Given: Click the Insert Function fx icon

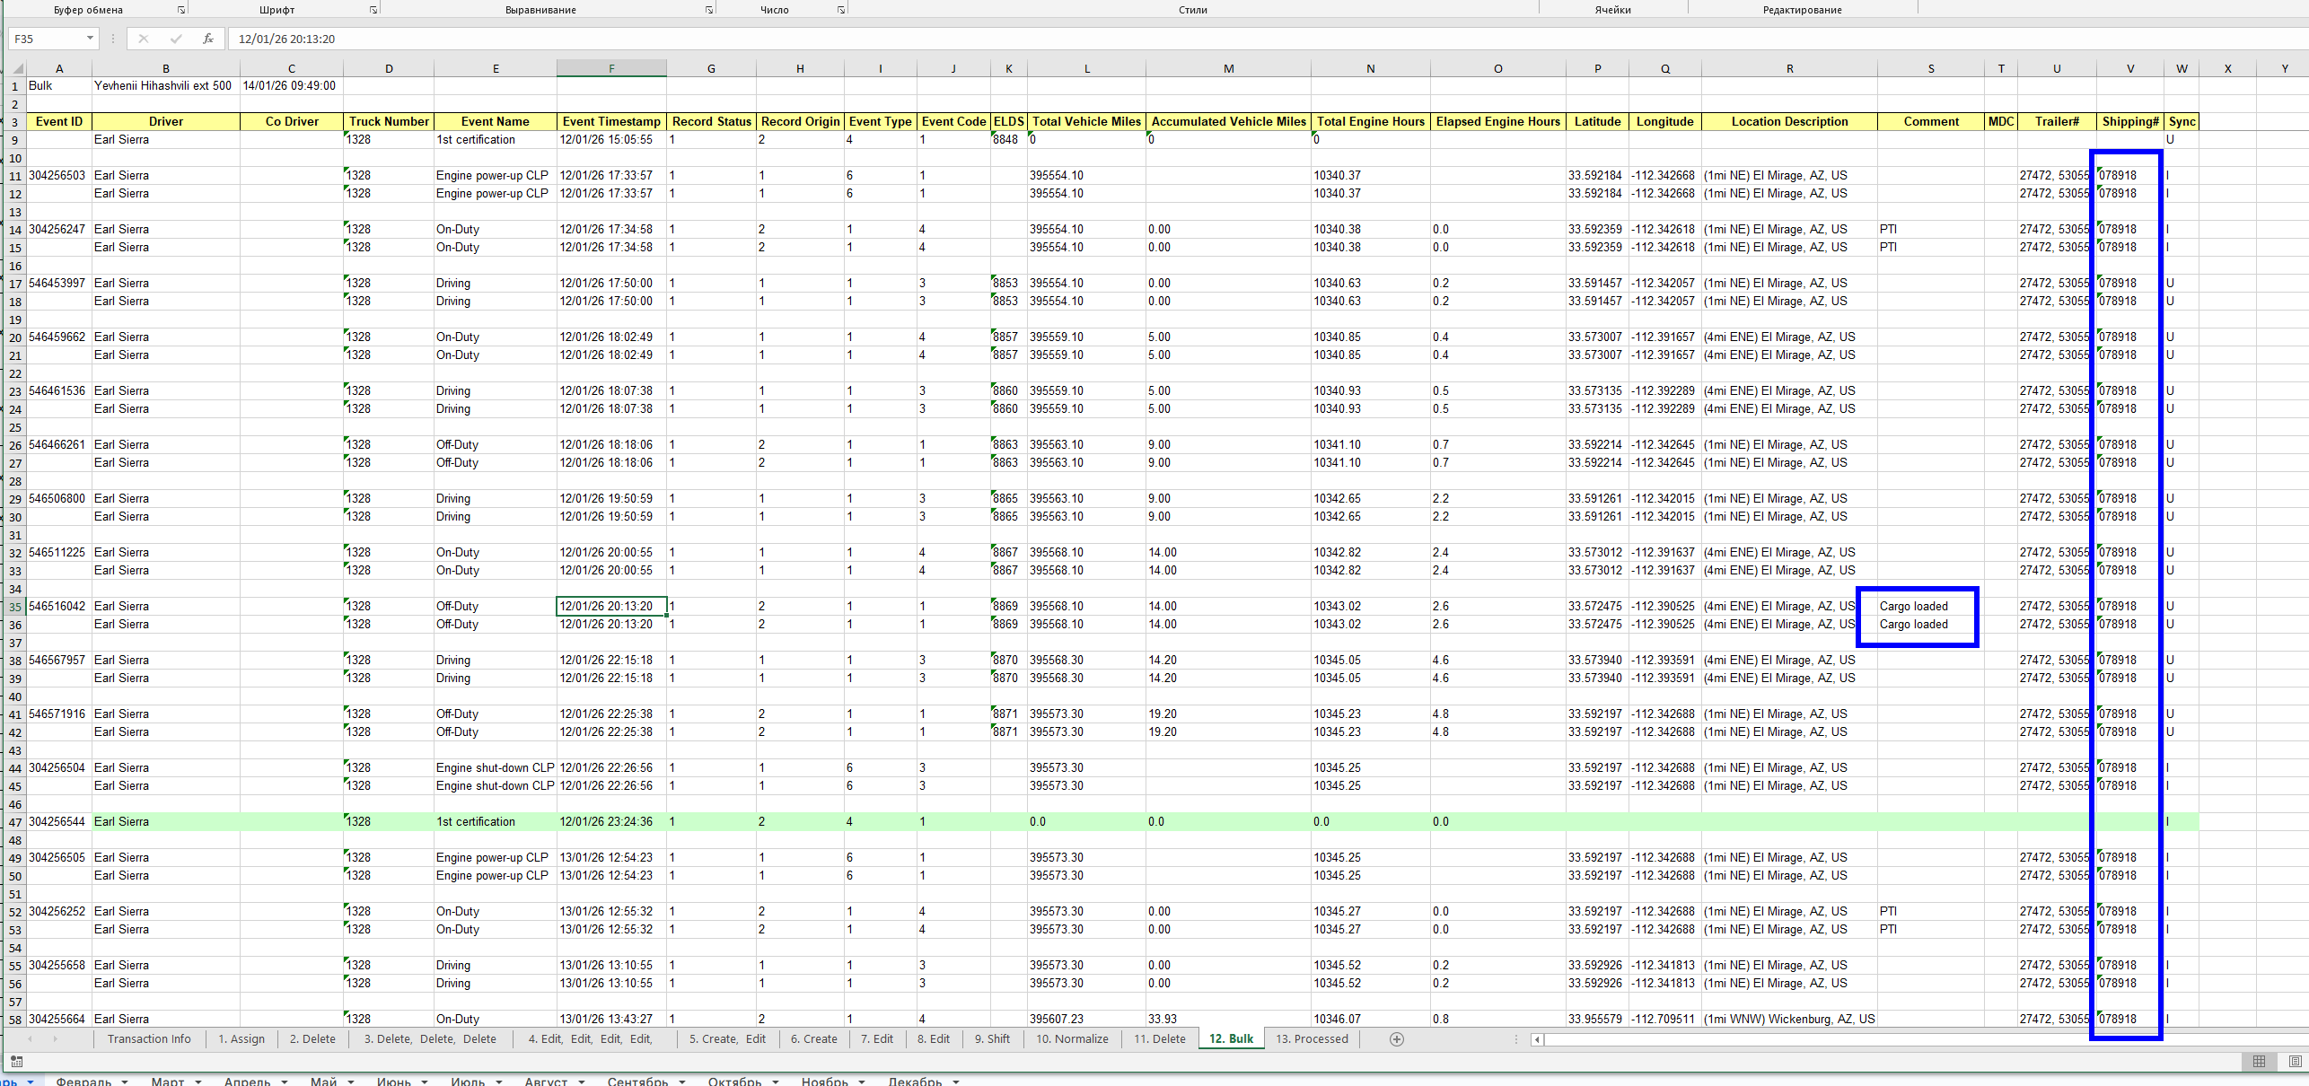Looking at the screenshot, I should click(207, 39).
